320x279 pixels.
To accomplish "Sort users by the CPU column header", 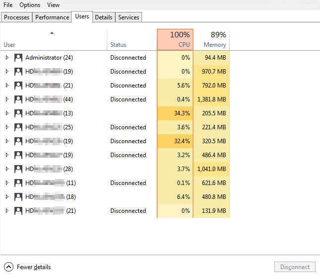I will [175, 40].
